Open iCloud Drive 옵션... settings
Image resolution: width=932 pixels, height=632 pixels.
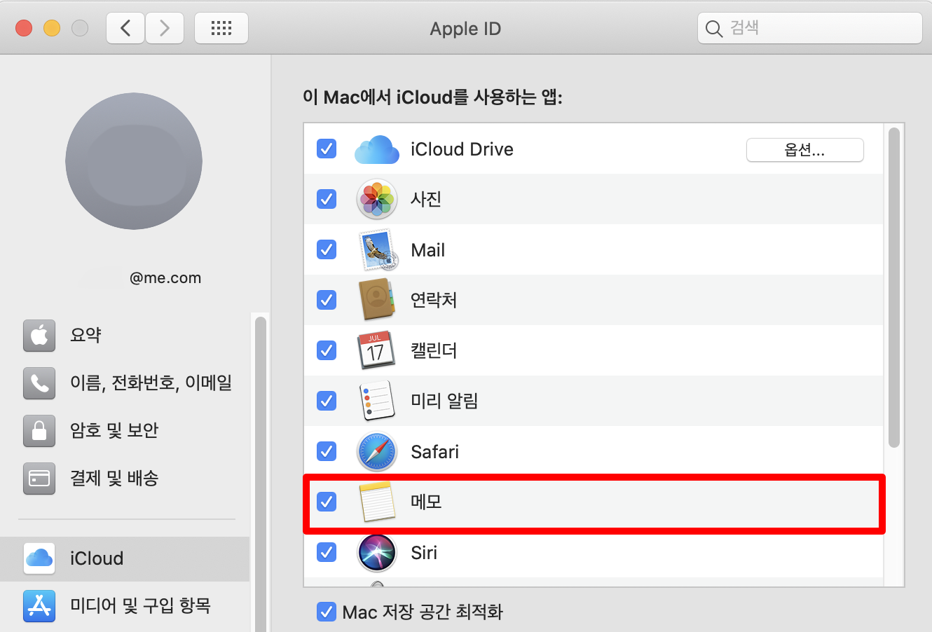click(x=804, y=149)
